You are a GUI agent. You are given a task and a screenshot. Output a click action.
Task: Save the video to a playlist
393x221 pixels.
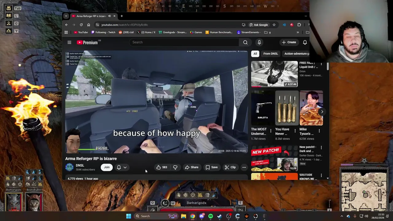pos(212,167)
